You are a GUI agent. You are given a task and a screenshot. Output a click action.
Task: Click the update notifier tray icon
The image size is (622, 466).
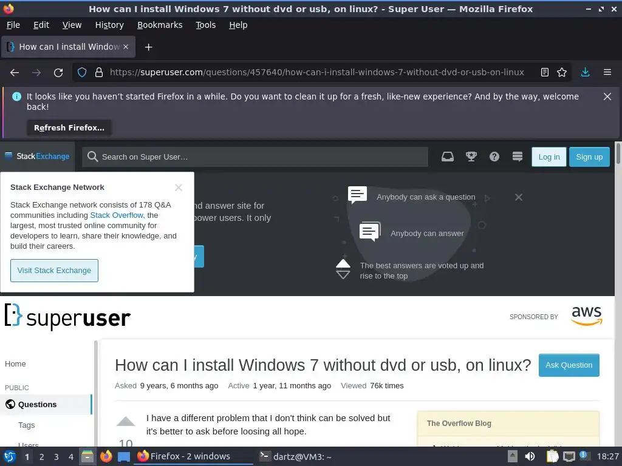click(x=584, y=456)
